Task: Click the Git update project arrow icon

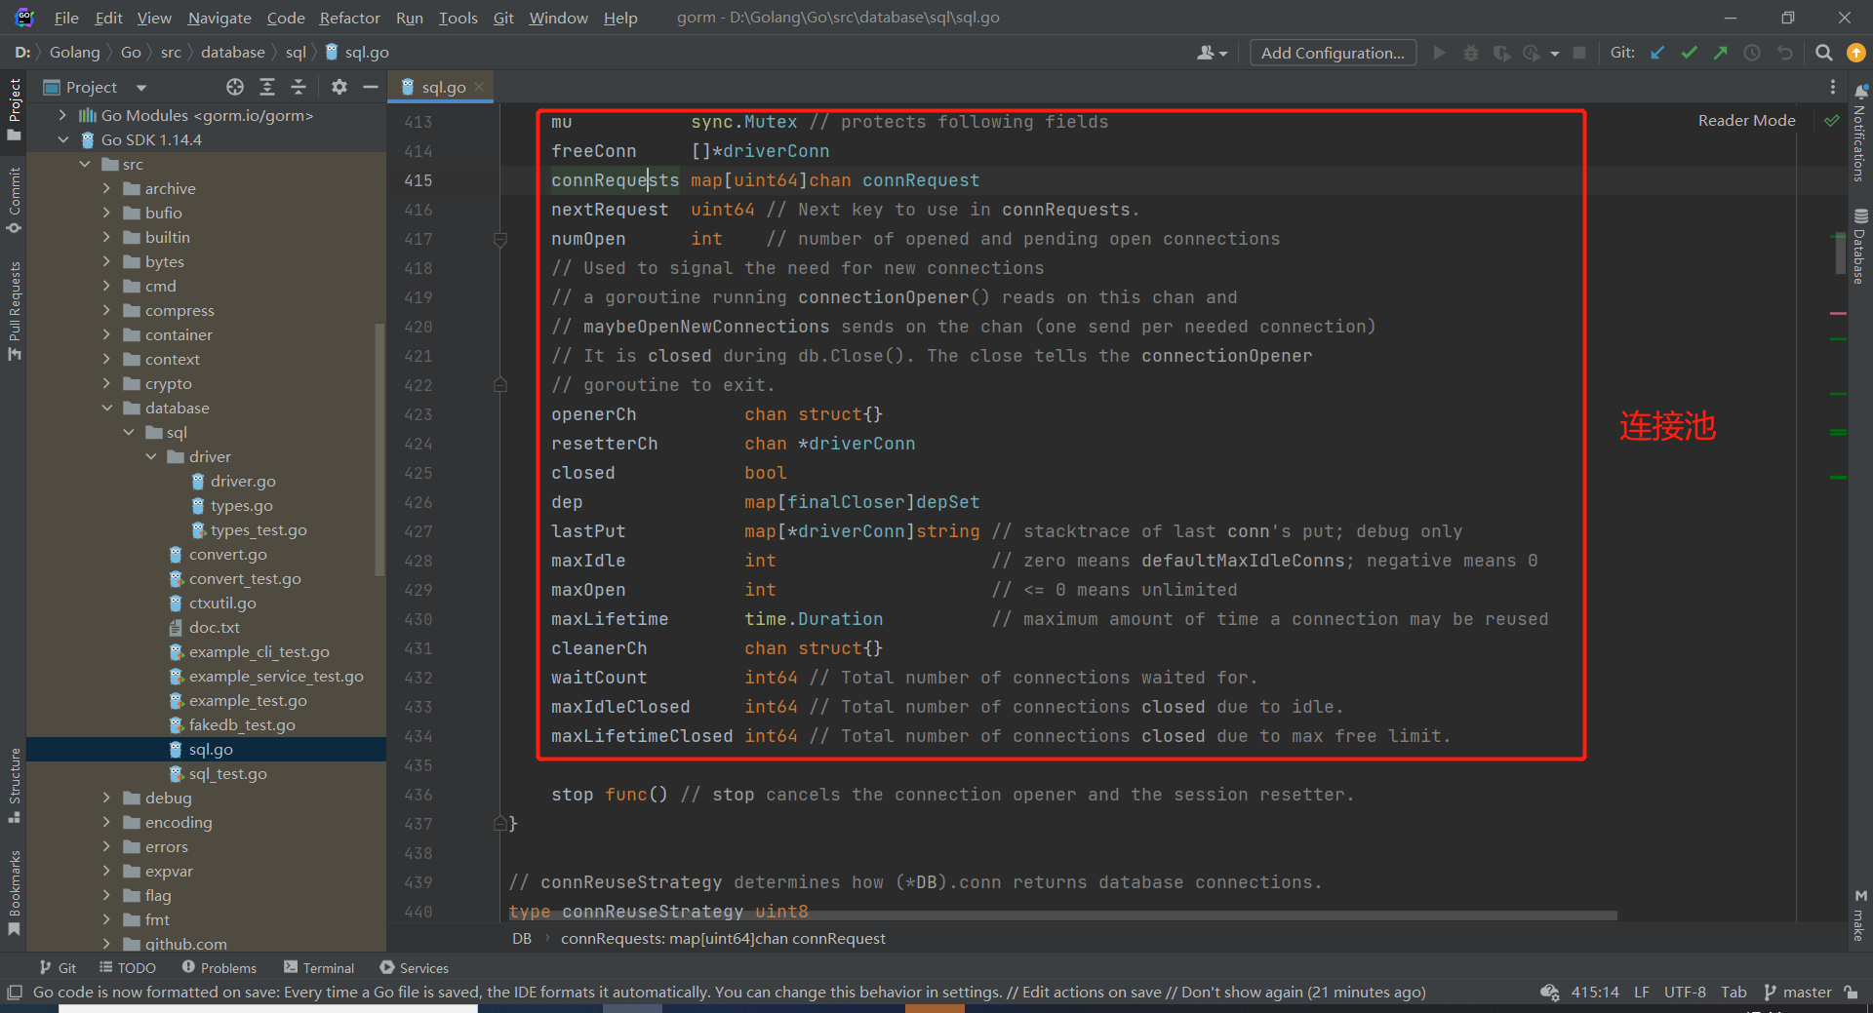Action: pos(1657,53)
